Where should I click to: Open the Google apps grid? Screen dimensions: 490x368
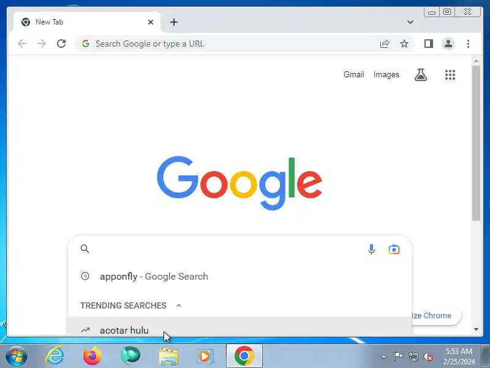(x=450, y=75)
